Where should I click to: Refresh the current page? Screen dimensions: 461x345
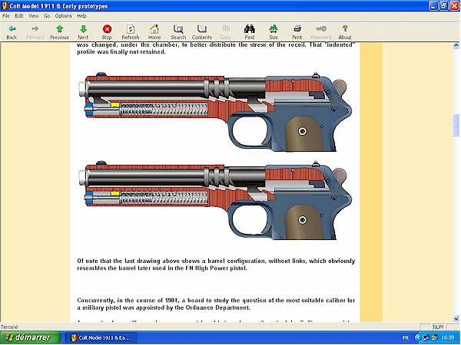point(131,32)
